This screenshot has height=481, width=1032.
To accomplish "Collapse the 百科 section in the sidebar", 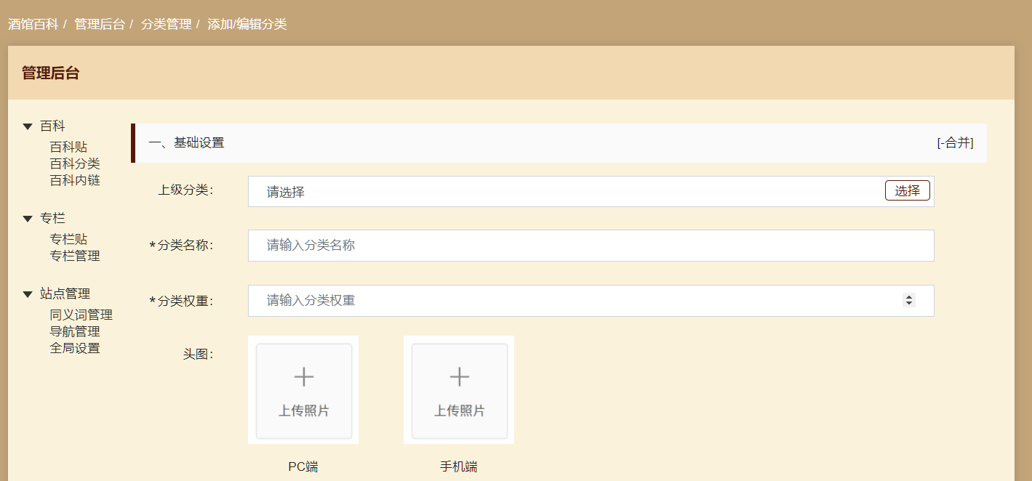I will click(28, 125).
